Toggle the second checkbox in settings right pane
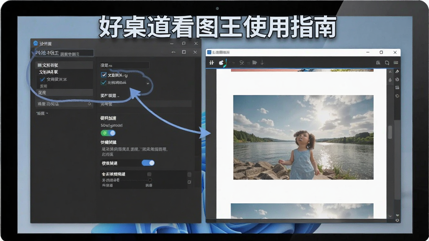429x241 pixels. pos(103,82)
